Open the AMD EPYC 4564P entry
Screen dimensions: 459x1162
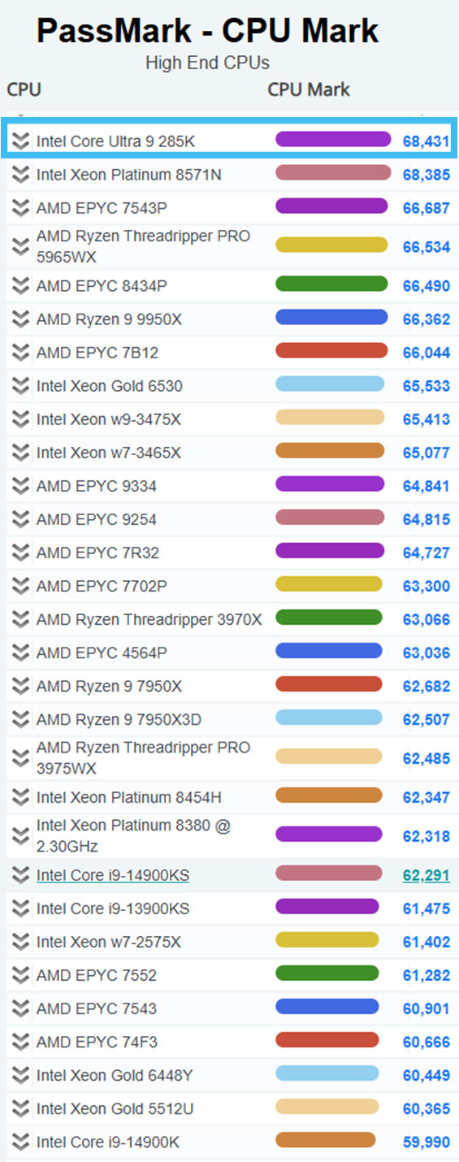[x=102, y=653]
